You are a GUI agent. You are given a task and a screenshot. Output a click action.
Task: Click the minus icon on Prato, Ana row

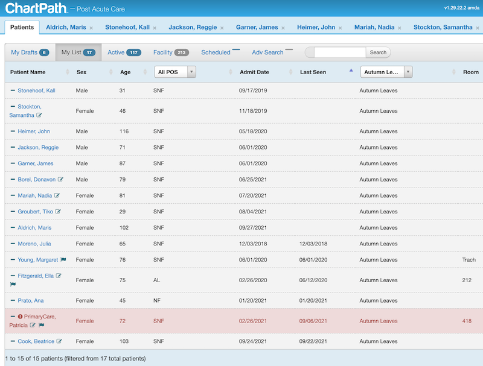(12, 300)
